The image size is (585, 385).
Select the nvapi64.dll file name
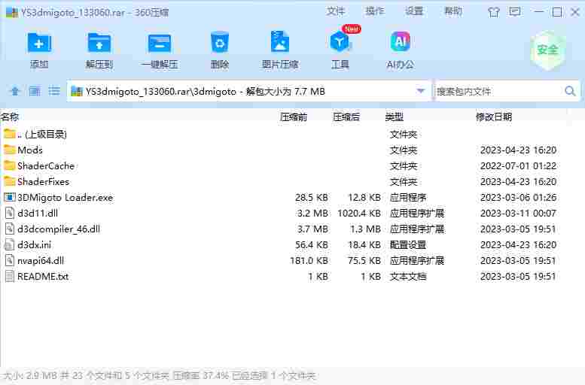click(x=41, y=260)
